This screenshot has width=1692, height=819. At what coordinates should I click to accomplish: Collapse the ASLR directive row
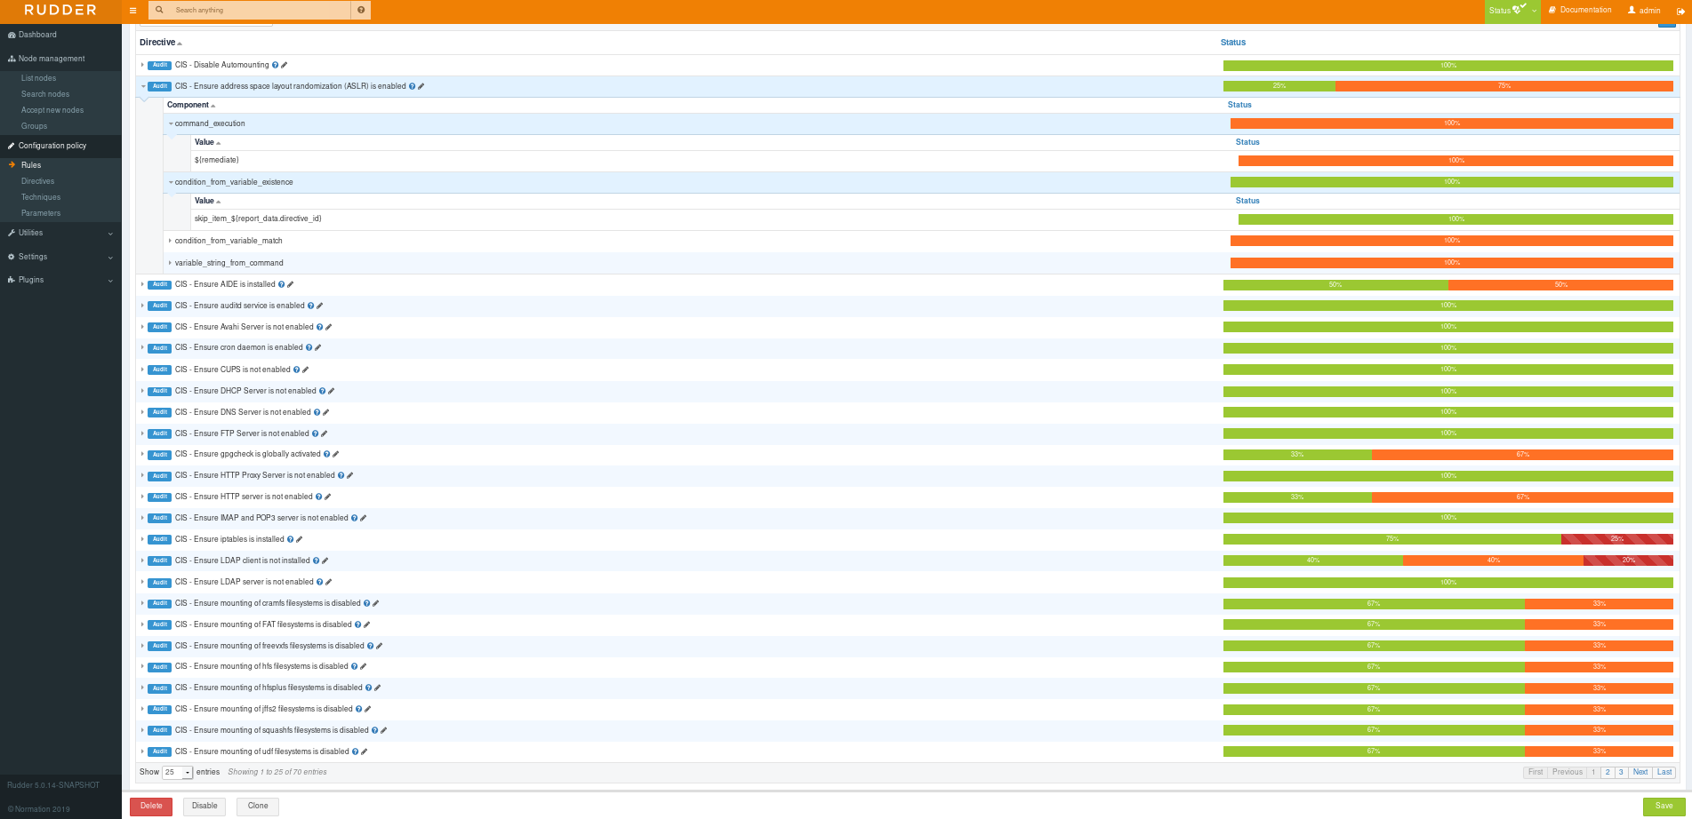click(142, 86)
